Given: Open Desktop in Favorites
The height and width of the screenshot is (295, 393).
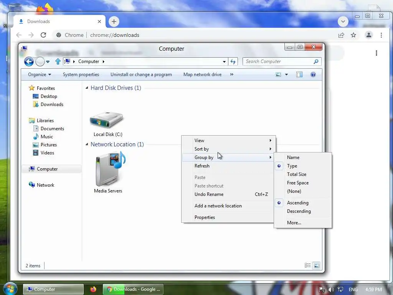Looking at the screenshot, I should [49, 96].
